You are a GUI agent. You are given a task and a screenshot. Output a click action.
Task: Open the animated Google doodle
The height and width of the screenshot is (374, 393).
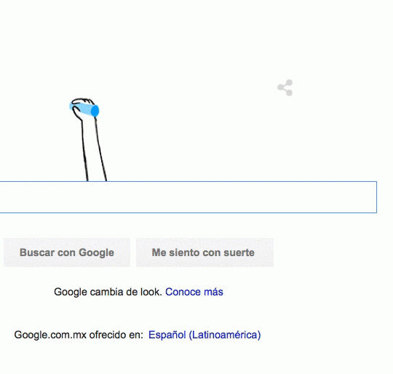pyautogui.click(x=88, y=140)
